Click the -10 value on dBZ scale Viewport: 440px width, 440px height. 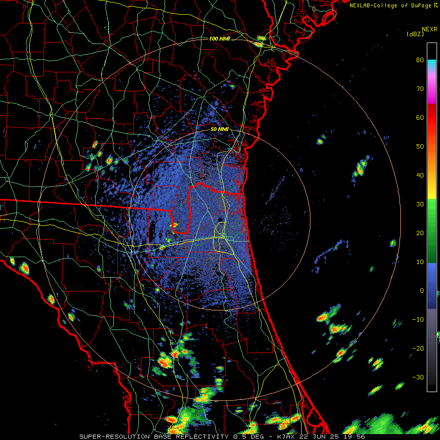point(418,320)
